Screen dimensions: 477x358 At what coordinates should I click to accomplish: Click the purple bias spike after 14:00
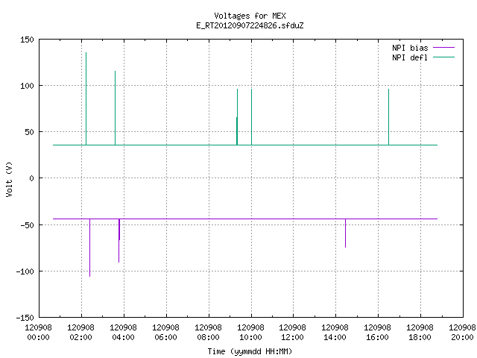point(345,233)
